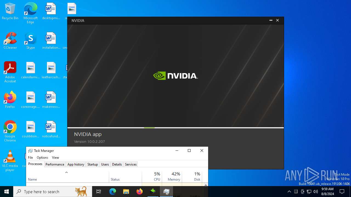Select the noticefund... Word document icon
The image size is (351, 197).
[51, 130]
